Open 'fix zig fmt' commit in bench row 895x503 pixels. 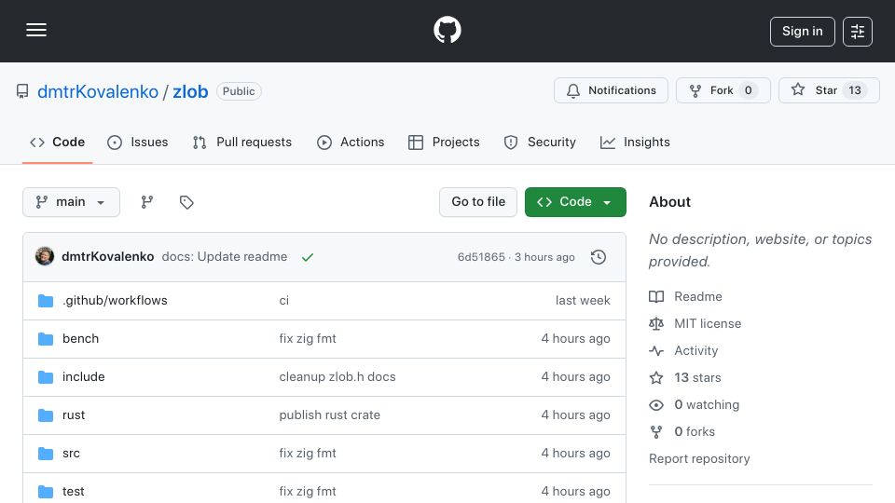click(308, 339)
